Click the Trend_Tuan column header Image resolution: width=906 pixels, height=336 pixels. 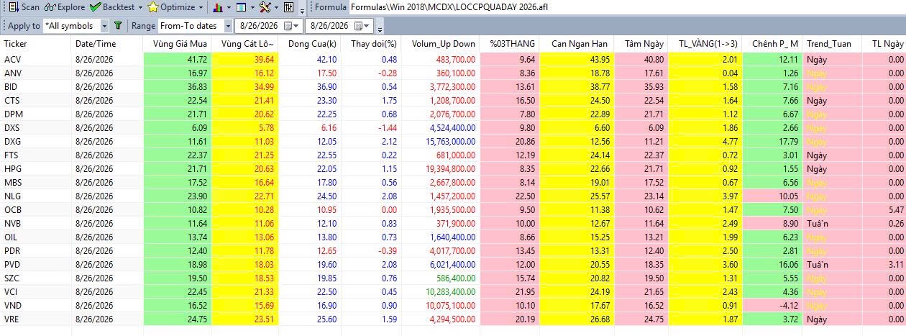[x=832, y=44]
